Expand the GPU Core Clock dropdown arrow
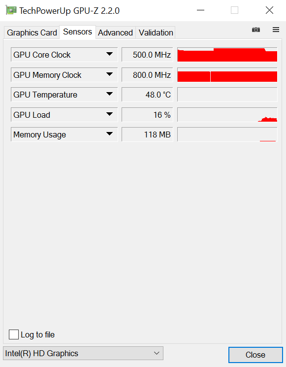Screen dimensions: 286x367 (109, 54)
